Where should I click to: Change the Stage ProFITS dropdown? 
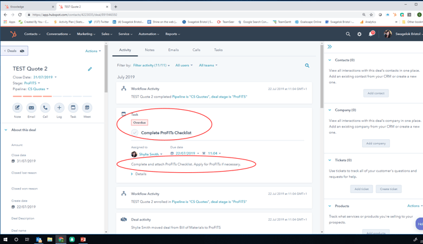(x=32, y=83)
